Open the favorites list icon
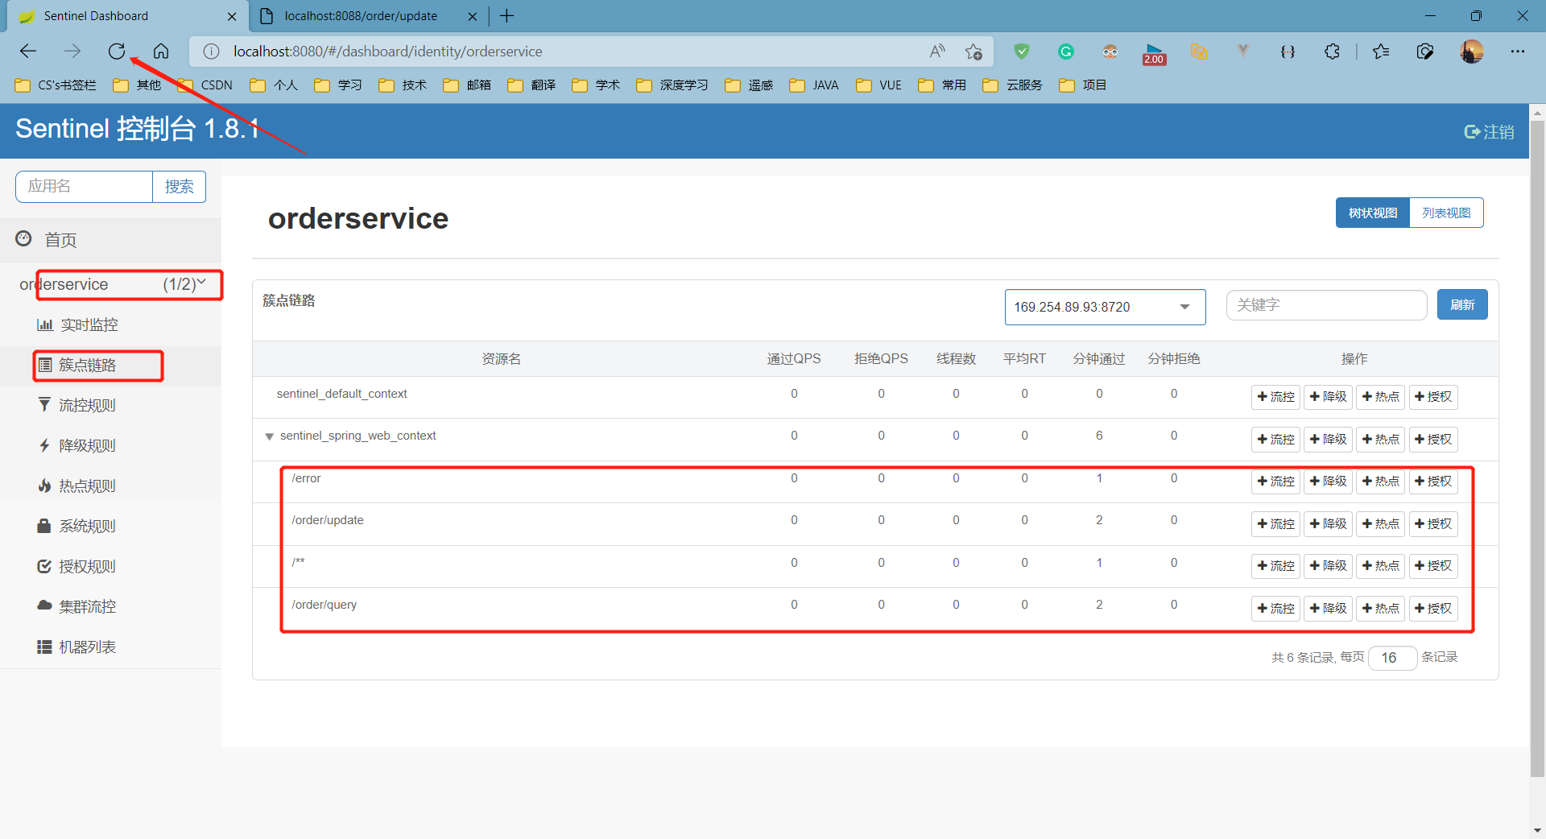Screen dimensions: 1546x839 [x=1381, y=52]
